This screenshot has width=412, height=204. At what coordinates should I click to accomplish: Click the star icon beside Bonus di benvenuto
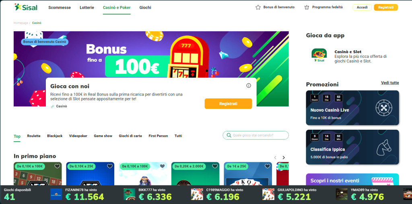258,7
